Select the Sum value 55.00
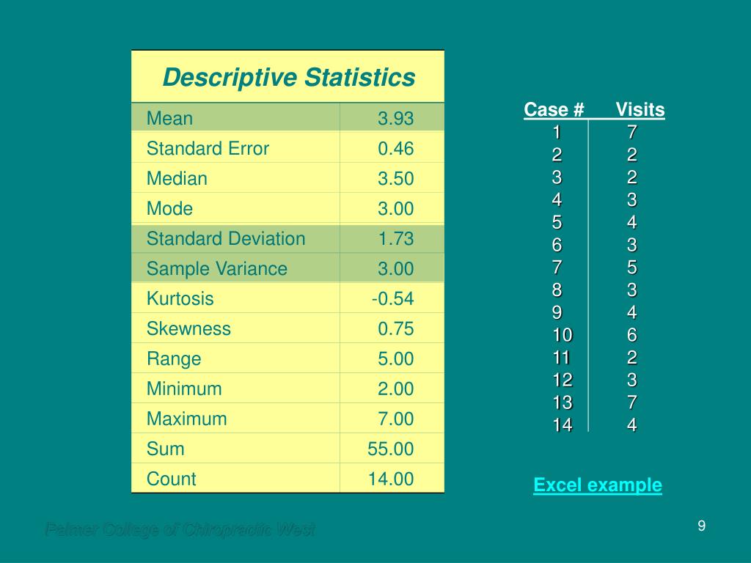Screen dimensions: 751x563 click(x=390, y=449)
